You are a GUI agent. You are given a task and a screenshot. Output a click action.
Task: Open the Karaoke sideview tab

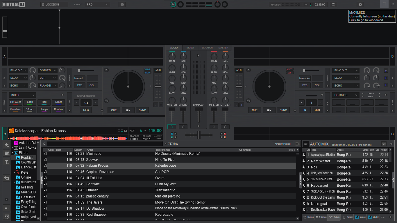(x=347, y=217)
